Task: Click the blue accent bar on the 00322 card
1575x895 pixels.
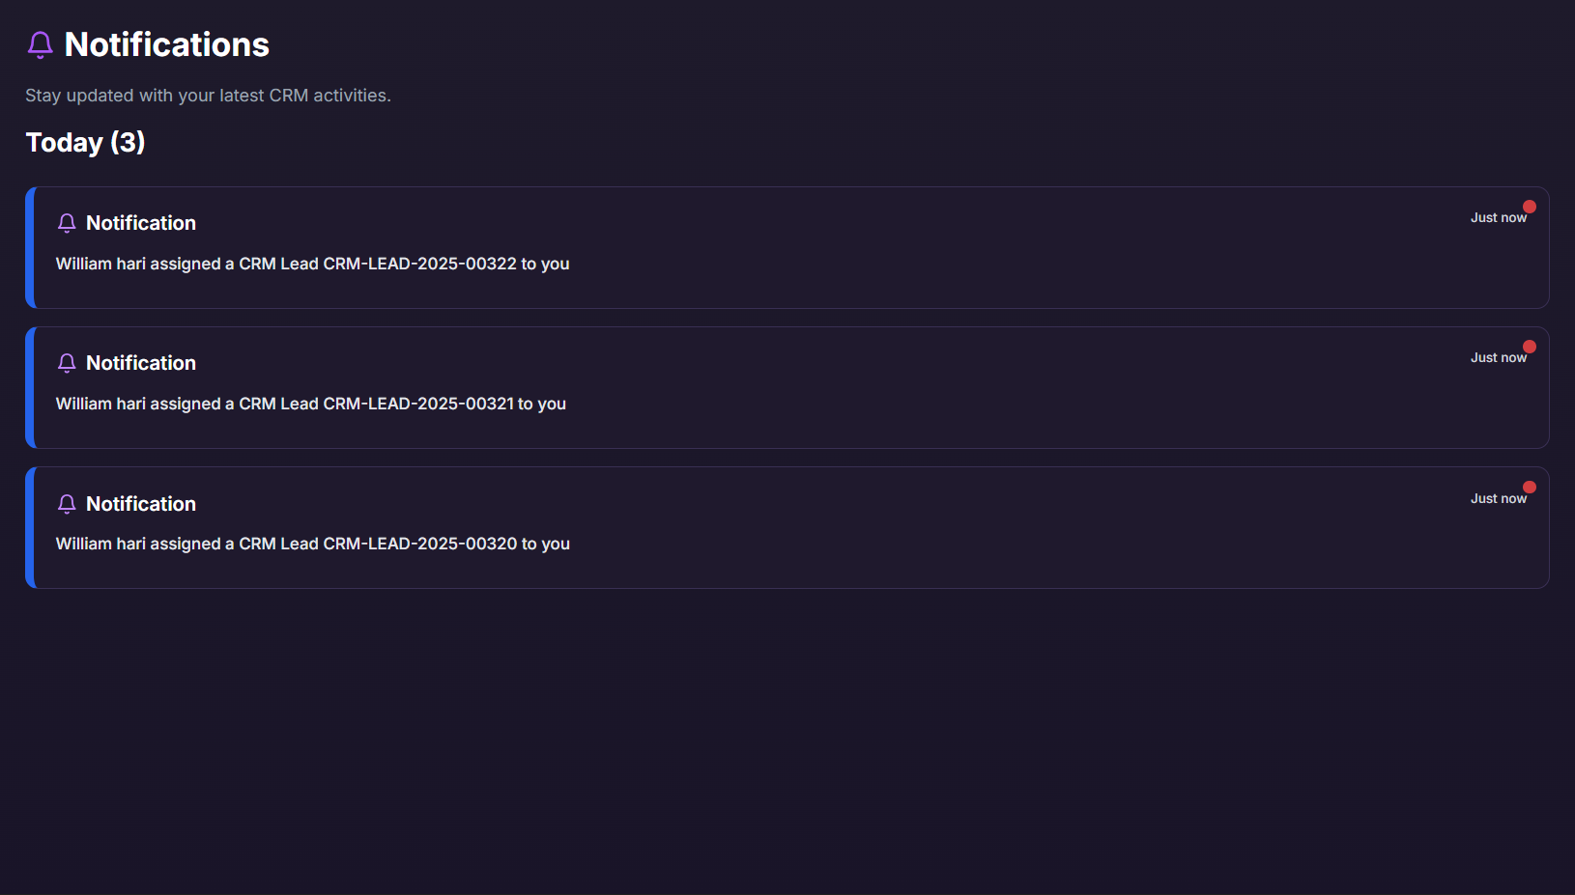Action: 30,247
